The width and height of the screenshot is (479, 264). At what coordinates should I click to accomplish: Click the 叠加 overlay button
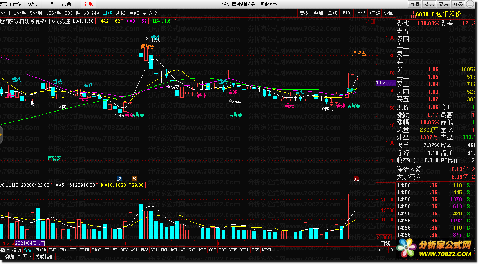[318, 13]
